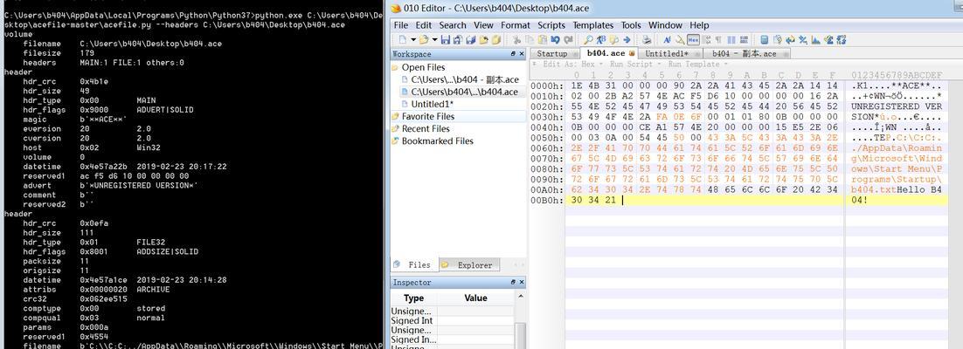This screenshot has height=349, width=963.
Task: Open the New file dropdown arrow
Action: [x=413, y=40]
